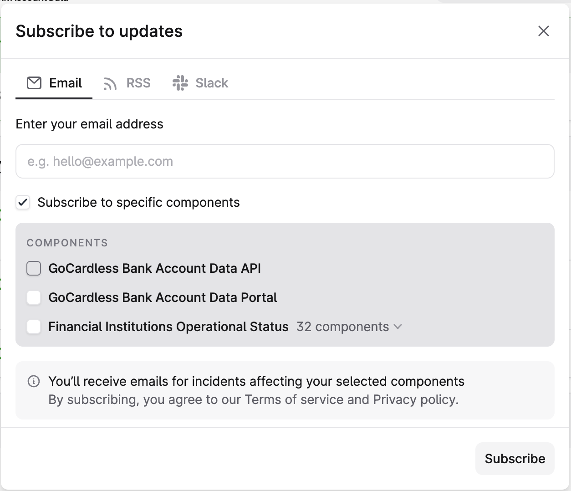
Task: Check GoCardless Bank Account Data Portal
Action: [x=34, y=298]
